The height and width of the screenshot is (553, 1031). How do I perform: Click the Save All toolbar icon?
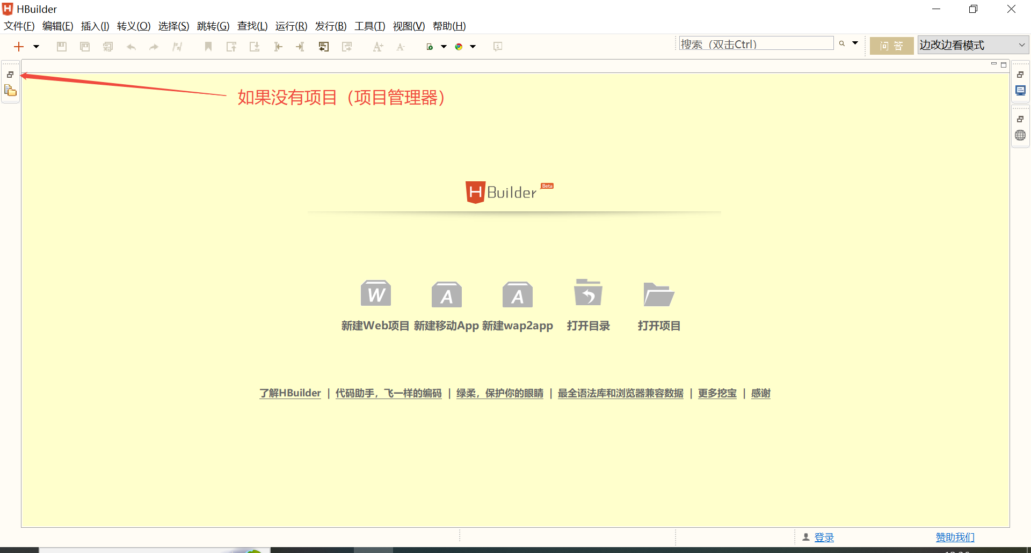click(108, 47)
